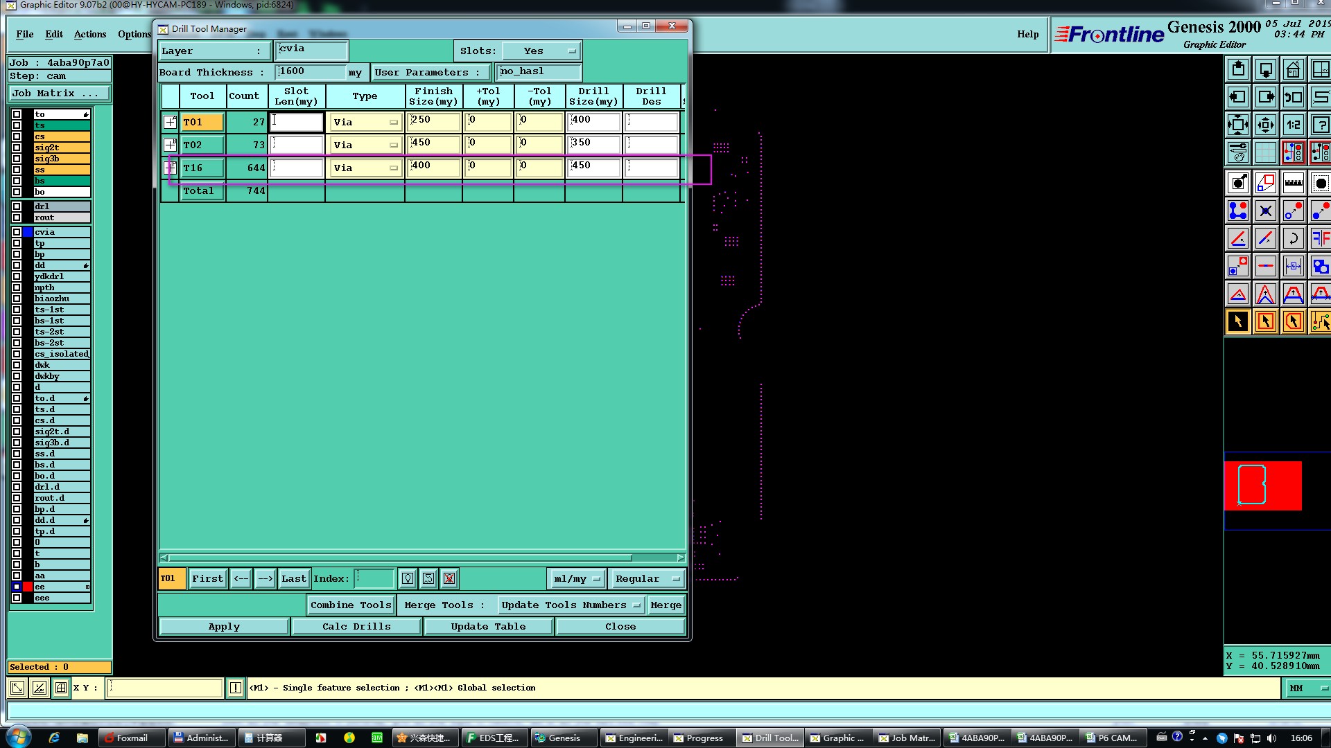This screenshot has width=1331, height=748.
Task: Click the rotate arrow tool icon
Action: coord(1293,239)
